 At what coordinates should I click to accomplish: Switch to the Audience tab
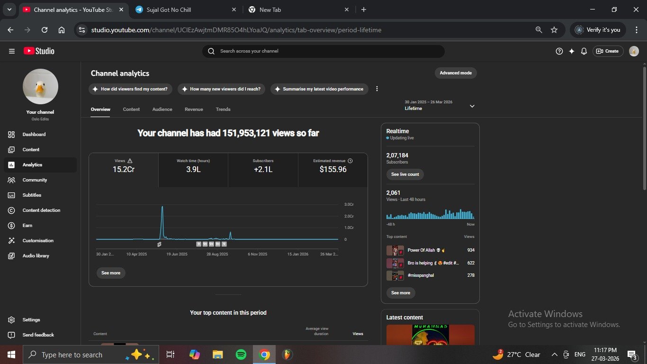(x=162, y=109)
